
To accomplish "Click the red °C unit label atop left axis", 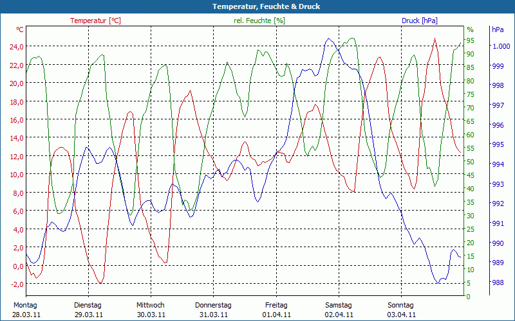I will point(20,30).
